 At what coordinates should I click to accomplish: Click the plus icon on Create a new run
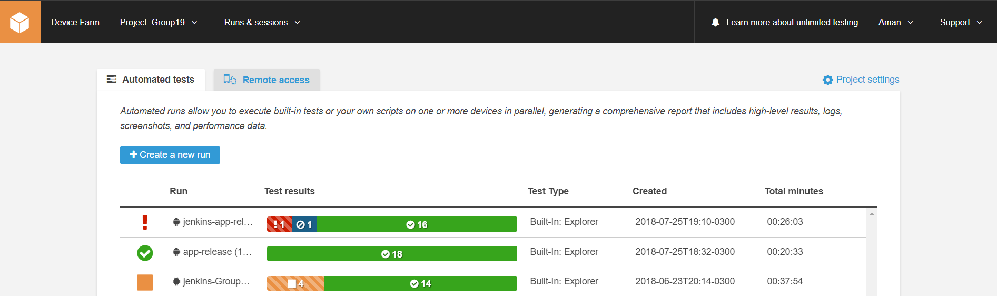pyautogui.click(x=133, y=154)
